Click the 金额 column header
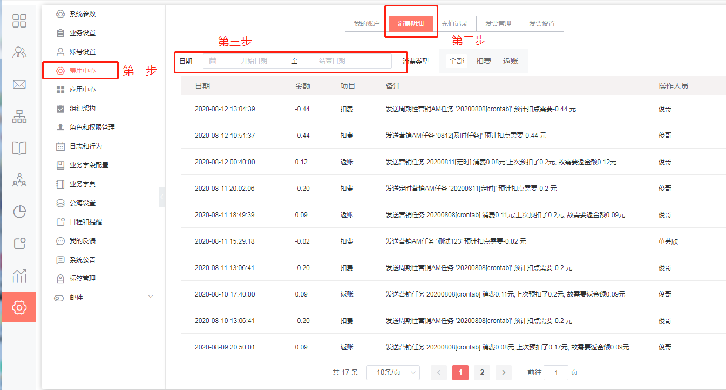This screenshot has height=390, width=726. pyautogui.click(x=302, y=86)
